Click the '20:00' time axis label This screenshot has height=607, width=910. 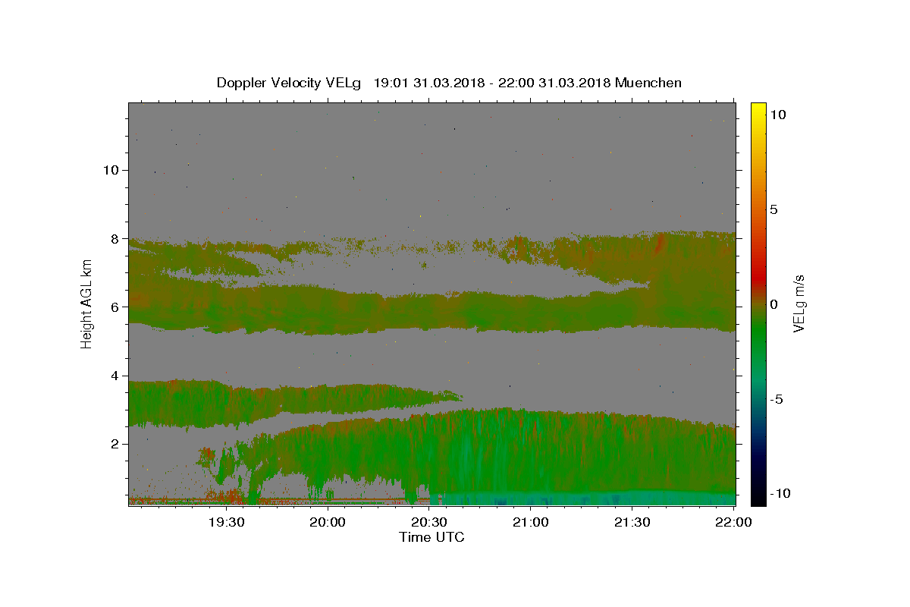pos(328,523)
